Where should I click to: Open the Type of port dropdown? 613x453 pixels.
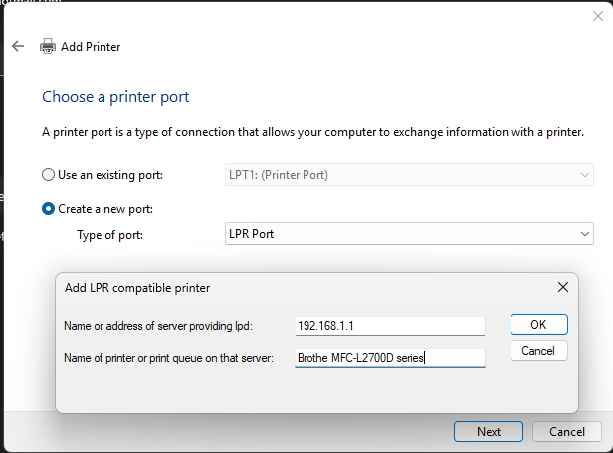click(409, 234)
